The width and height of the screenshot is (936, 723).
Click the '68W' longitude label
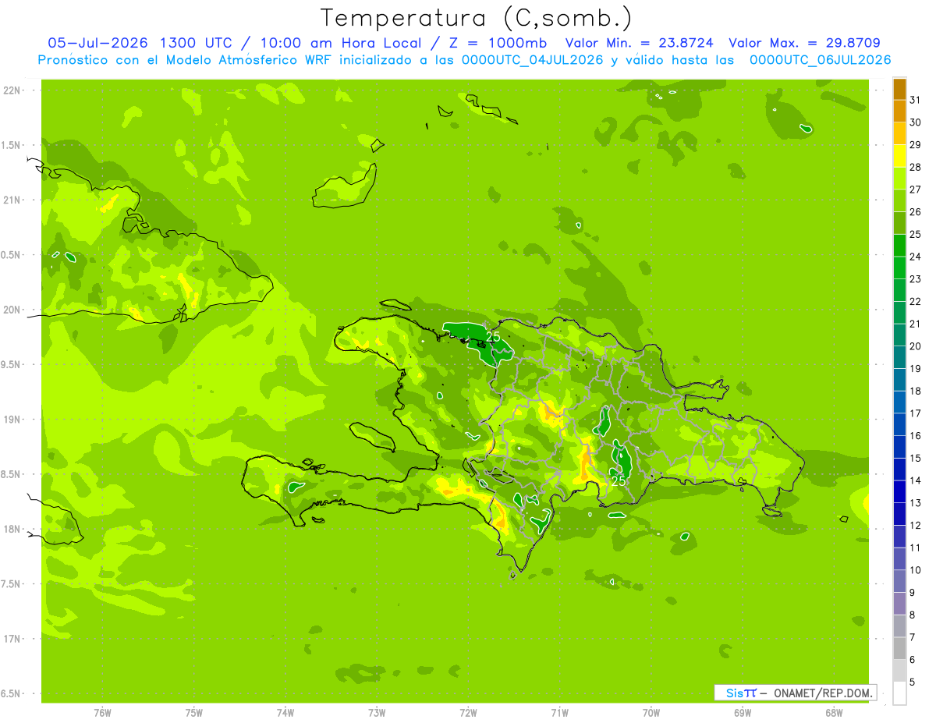point(834,713)
